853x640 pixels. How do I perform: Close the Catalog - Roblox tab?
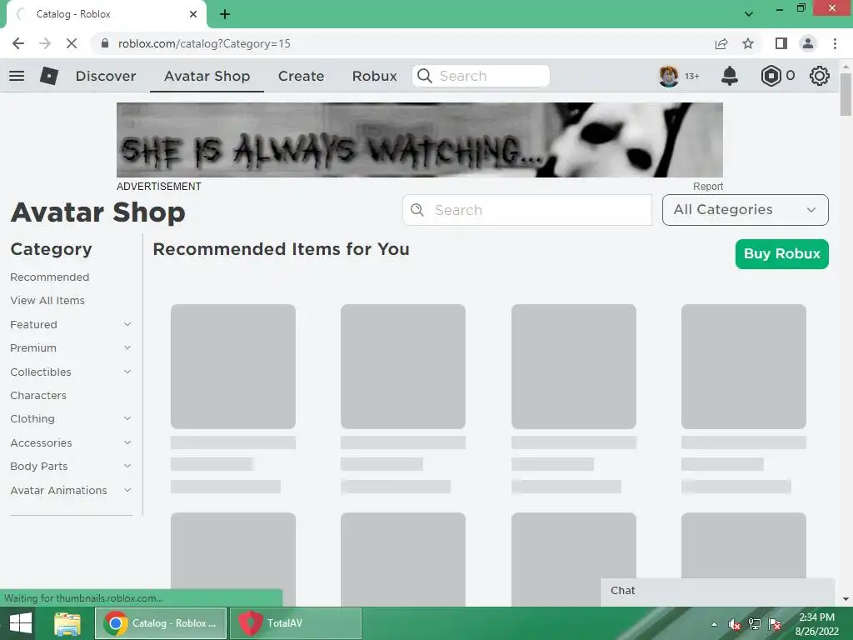coord(193,14)
